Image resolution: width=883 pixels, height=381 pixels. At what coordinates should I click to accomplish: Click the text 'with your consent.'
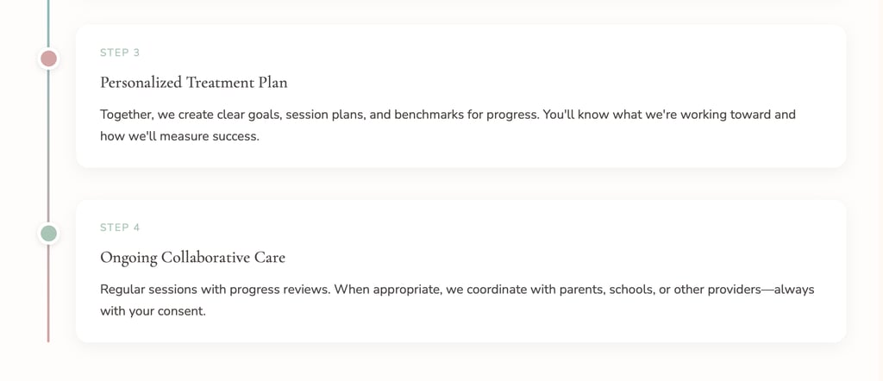pyautogui.click(x=153, y=311)
